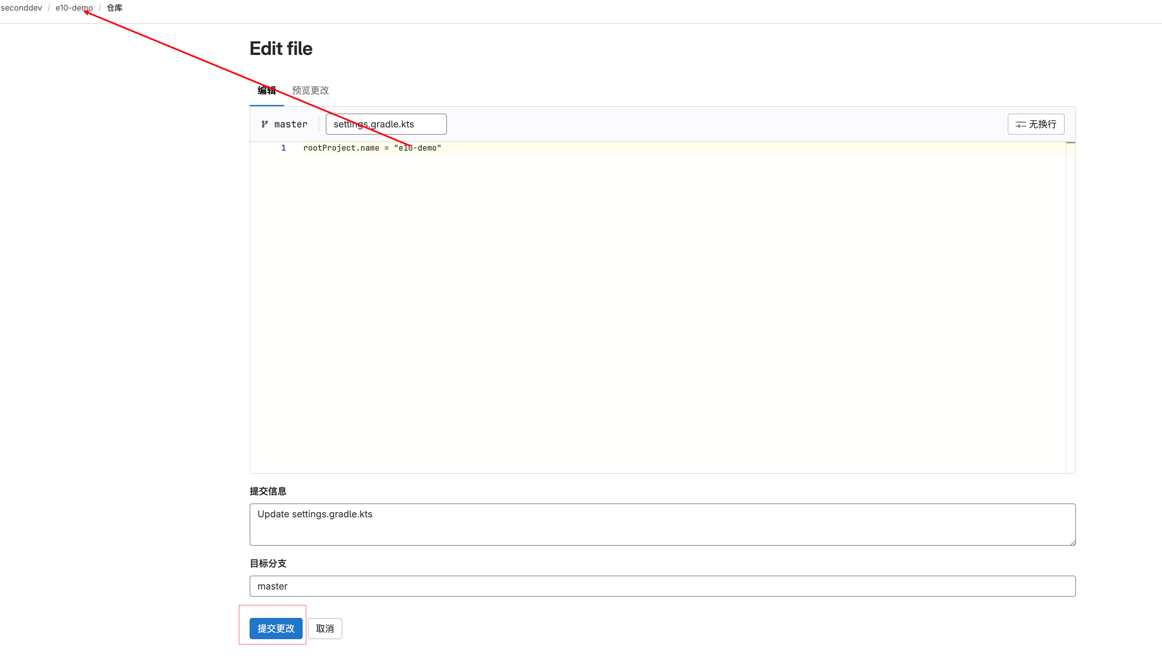The width and height of the screenshot is (1162, 658).
Task: Switch to the 编辑 tab
Action: pyautogui.click(x=266, y=90)
